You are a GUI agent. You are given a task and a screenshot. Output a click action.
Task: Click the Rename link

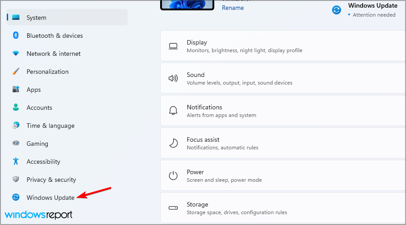(233, 8)
